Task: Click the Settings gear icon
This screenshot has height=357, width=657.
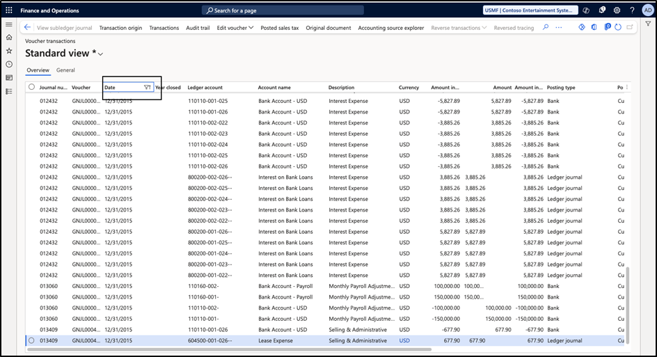Action: coord(617,10)
